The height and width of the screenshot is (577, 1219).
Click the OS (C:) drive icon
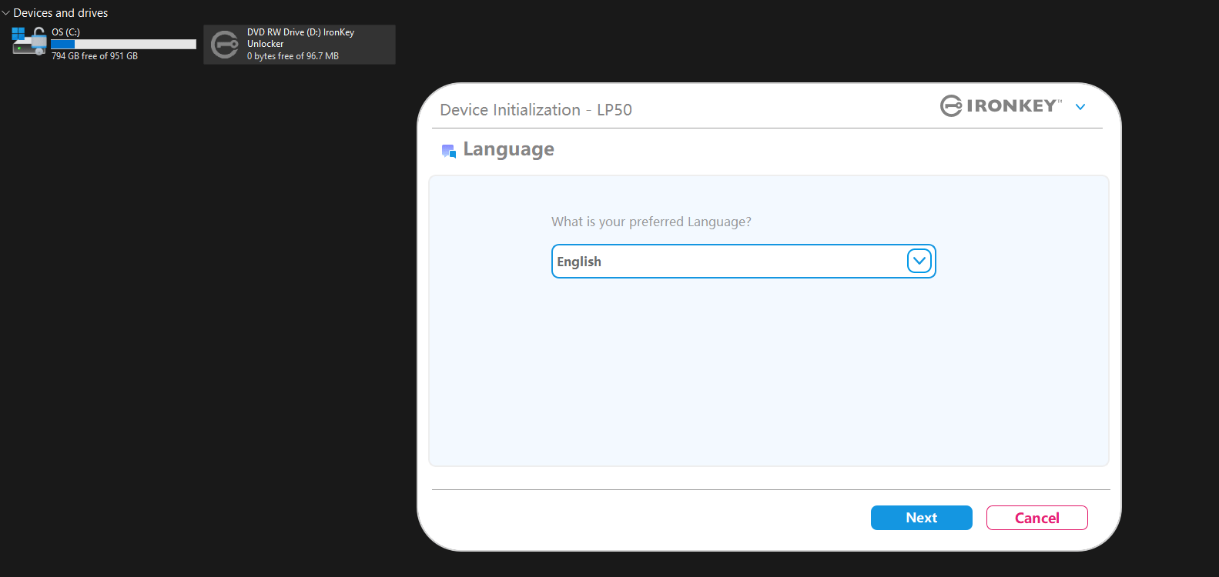click(28, 42)
